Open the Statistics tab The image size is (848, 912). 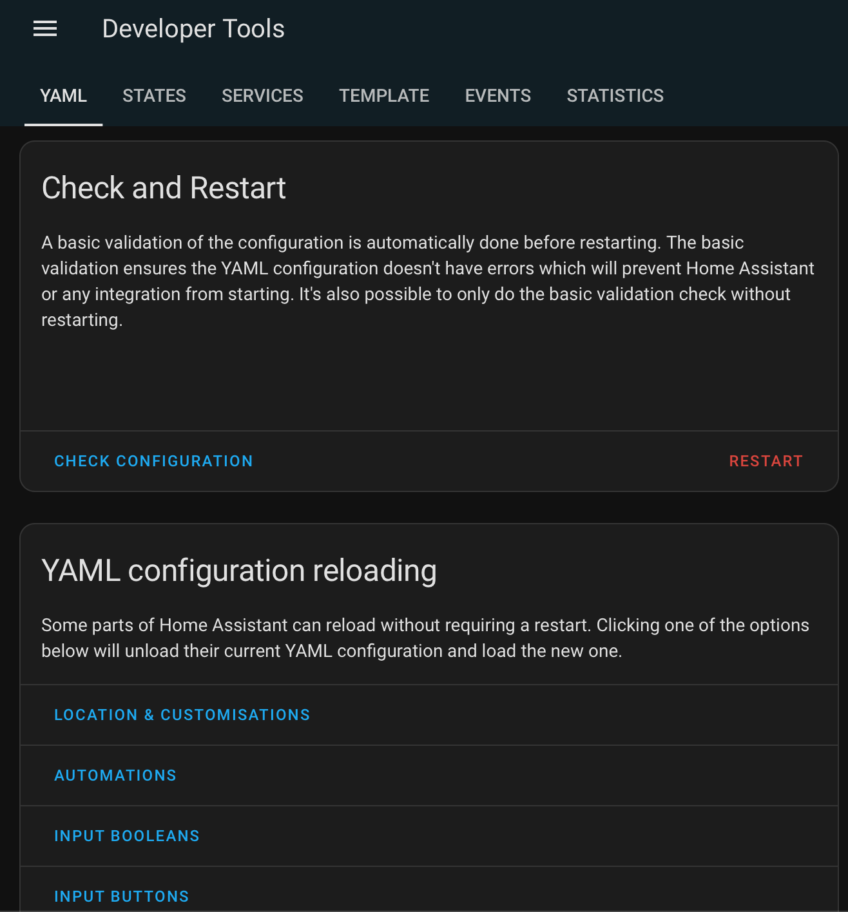point(615,96)
